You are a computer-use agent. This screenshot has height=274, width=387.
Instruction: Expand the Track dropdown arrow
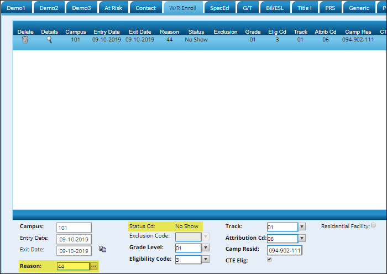(302, 226)
